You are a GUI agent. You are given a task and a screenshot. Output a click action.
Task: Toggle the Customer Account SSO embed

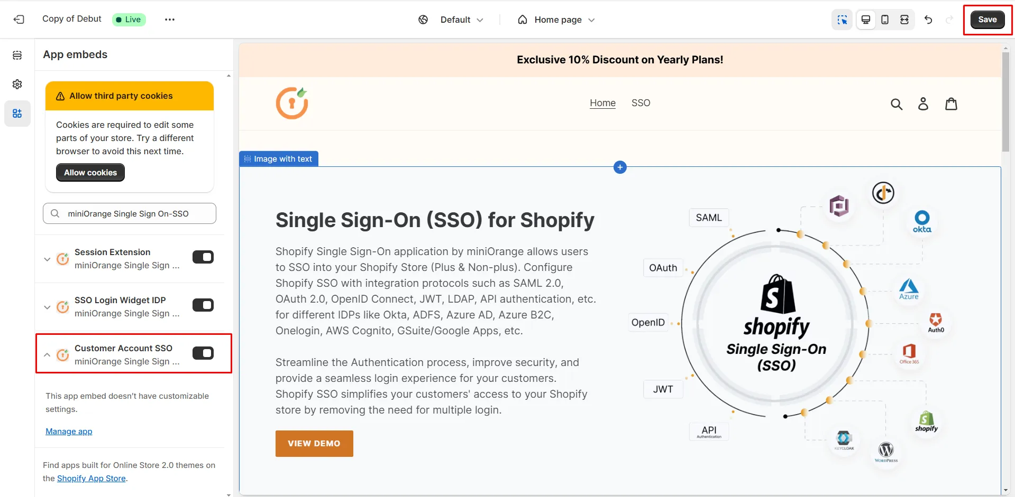pos(203,353)
